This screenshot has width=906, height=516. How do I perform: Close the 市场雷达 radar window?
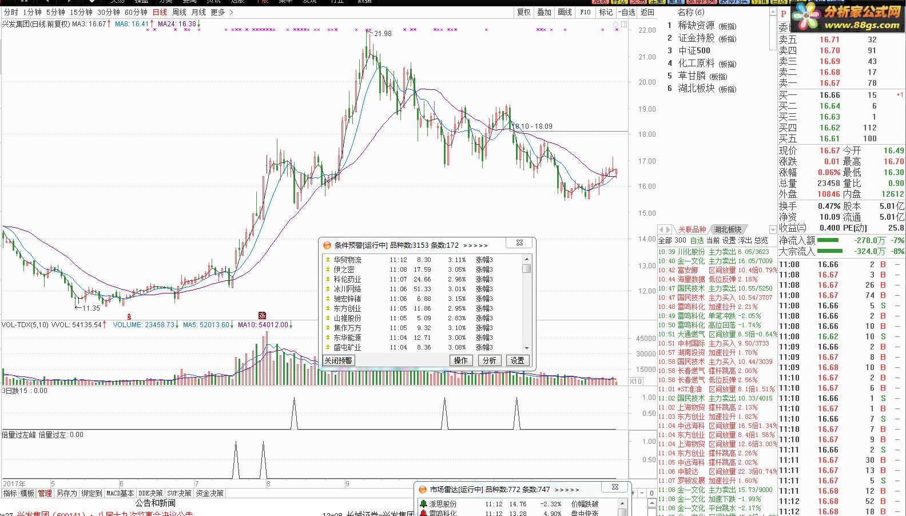tap(615, 487)
